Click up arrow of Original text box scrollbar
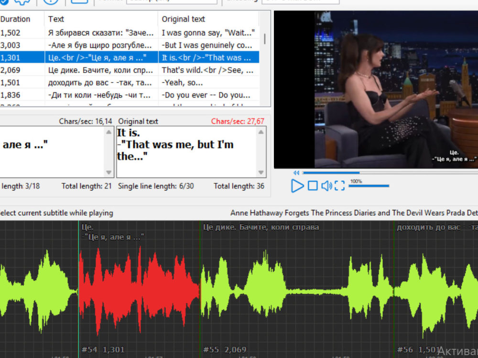 261,132
